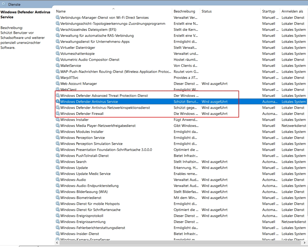308x247 pixels.
Task: Click 'Windows Defender Antivirus Service' heading in left pane
Action: [25, 15]
